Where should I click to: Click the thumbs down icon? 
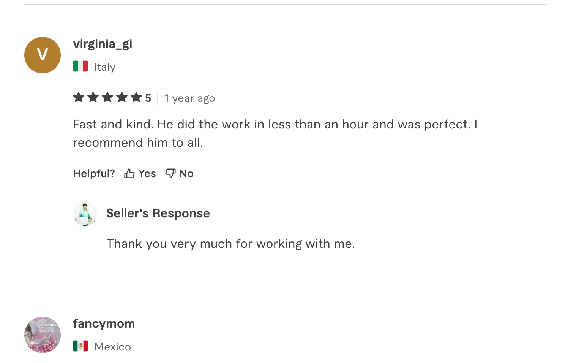(170, 174)
